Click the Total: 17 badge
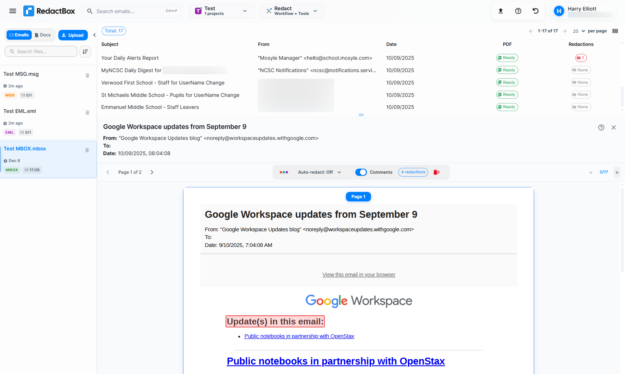The image size is (625, 374). pos(114,31)
